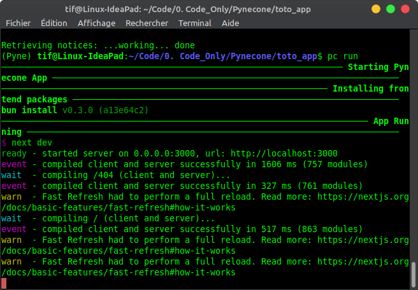This screenshot has width=418, height=290.
Task: Minimize the terminal with the yellow button
Action: pos(376,9)
